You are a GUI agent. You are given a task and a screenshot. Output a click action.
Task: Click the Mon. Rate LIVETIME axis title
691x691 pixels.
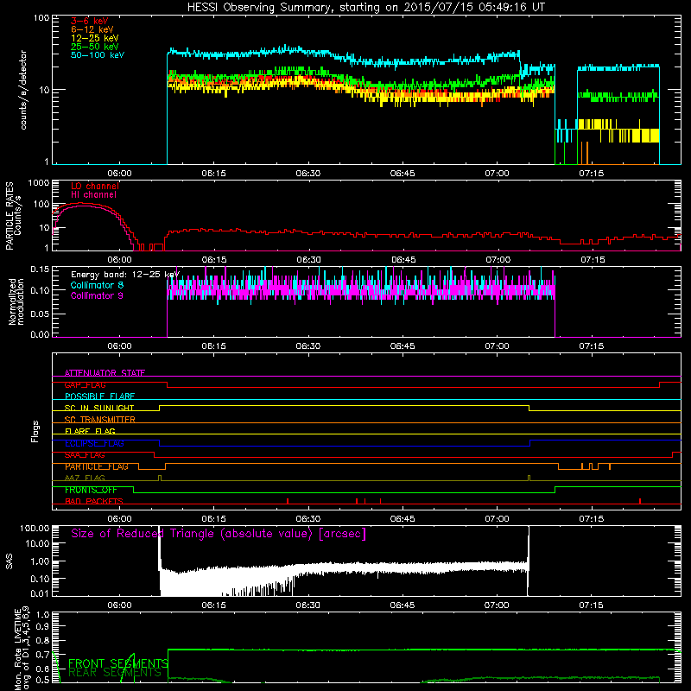[22, 648]
